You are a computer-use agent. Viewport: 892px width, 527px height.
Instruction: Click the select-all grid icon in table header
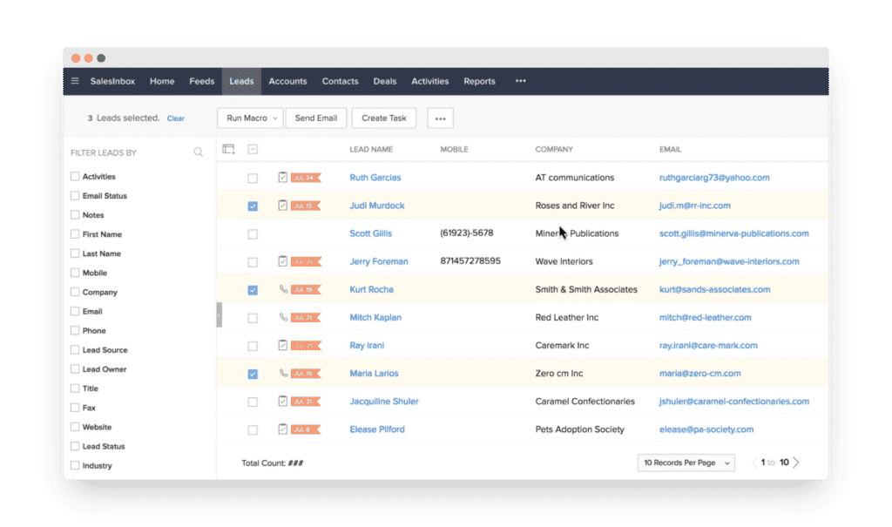(x=228, y=149)
